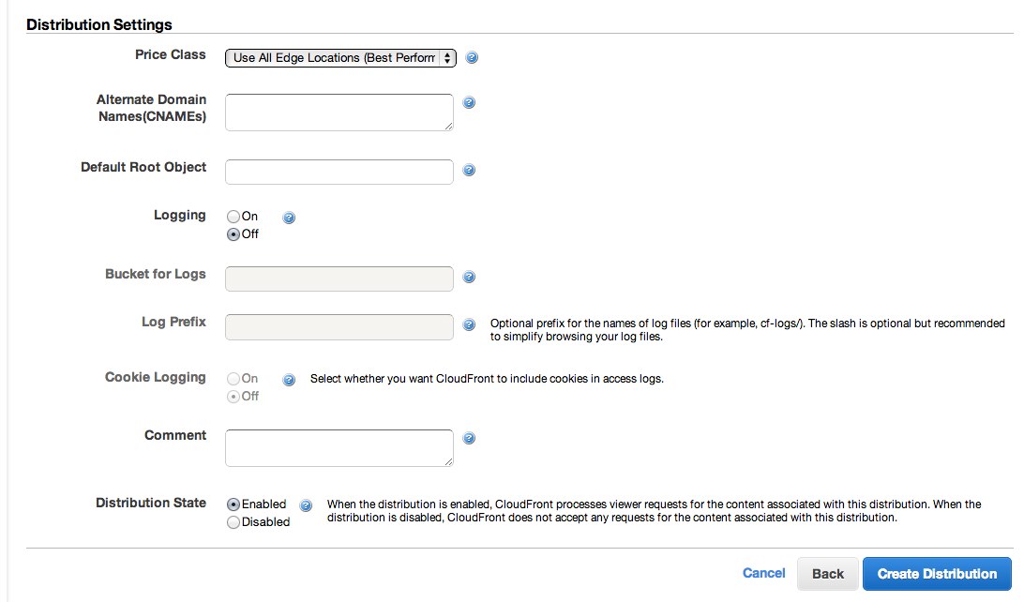This screenshot has width=1024, height=602.
Task: Click inside the Comment text box
Action: pos(339,447)
